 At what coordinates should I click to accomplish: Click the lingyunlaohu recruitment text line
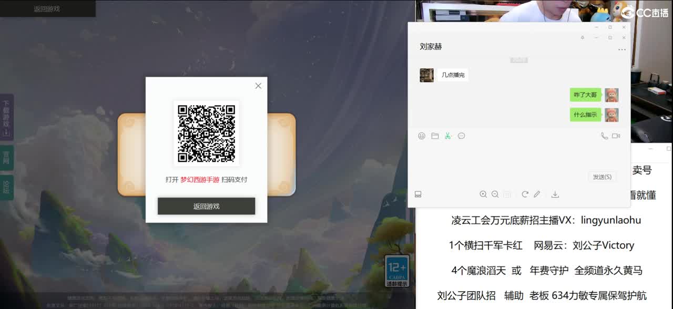(x=546, y=220)
